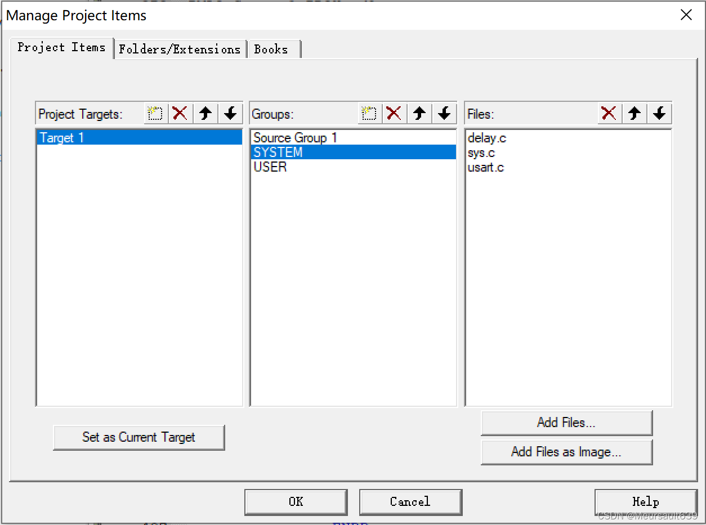Image resolution: width=706 pixels, height=525 pixels.
Task: Close the Manage Project Items dialog
Action: click(x=686, y=15)
